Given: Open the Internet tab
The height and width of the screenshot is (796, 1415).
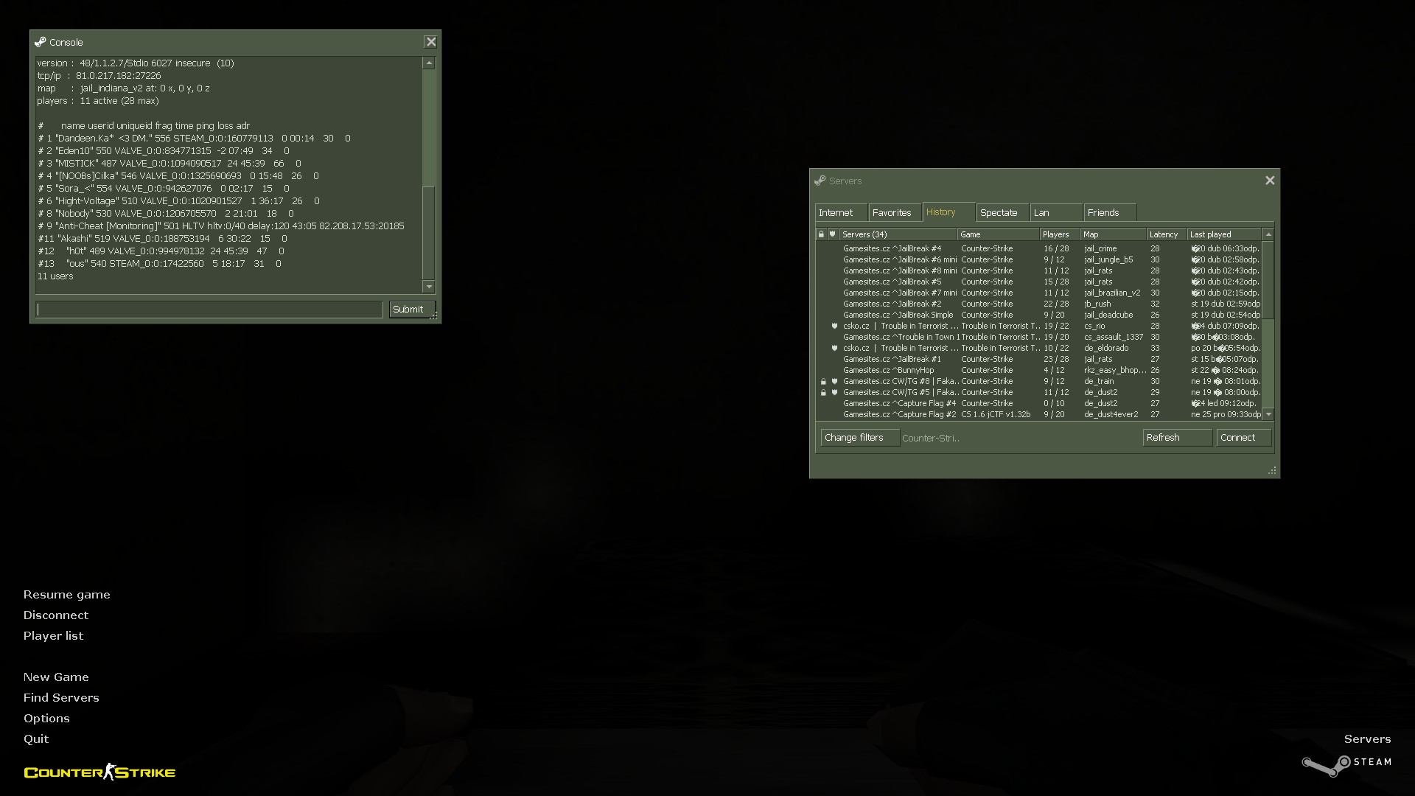Looking at the screenshot, I should (841, 212).
